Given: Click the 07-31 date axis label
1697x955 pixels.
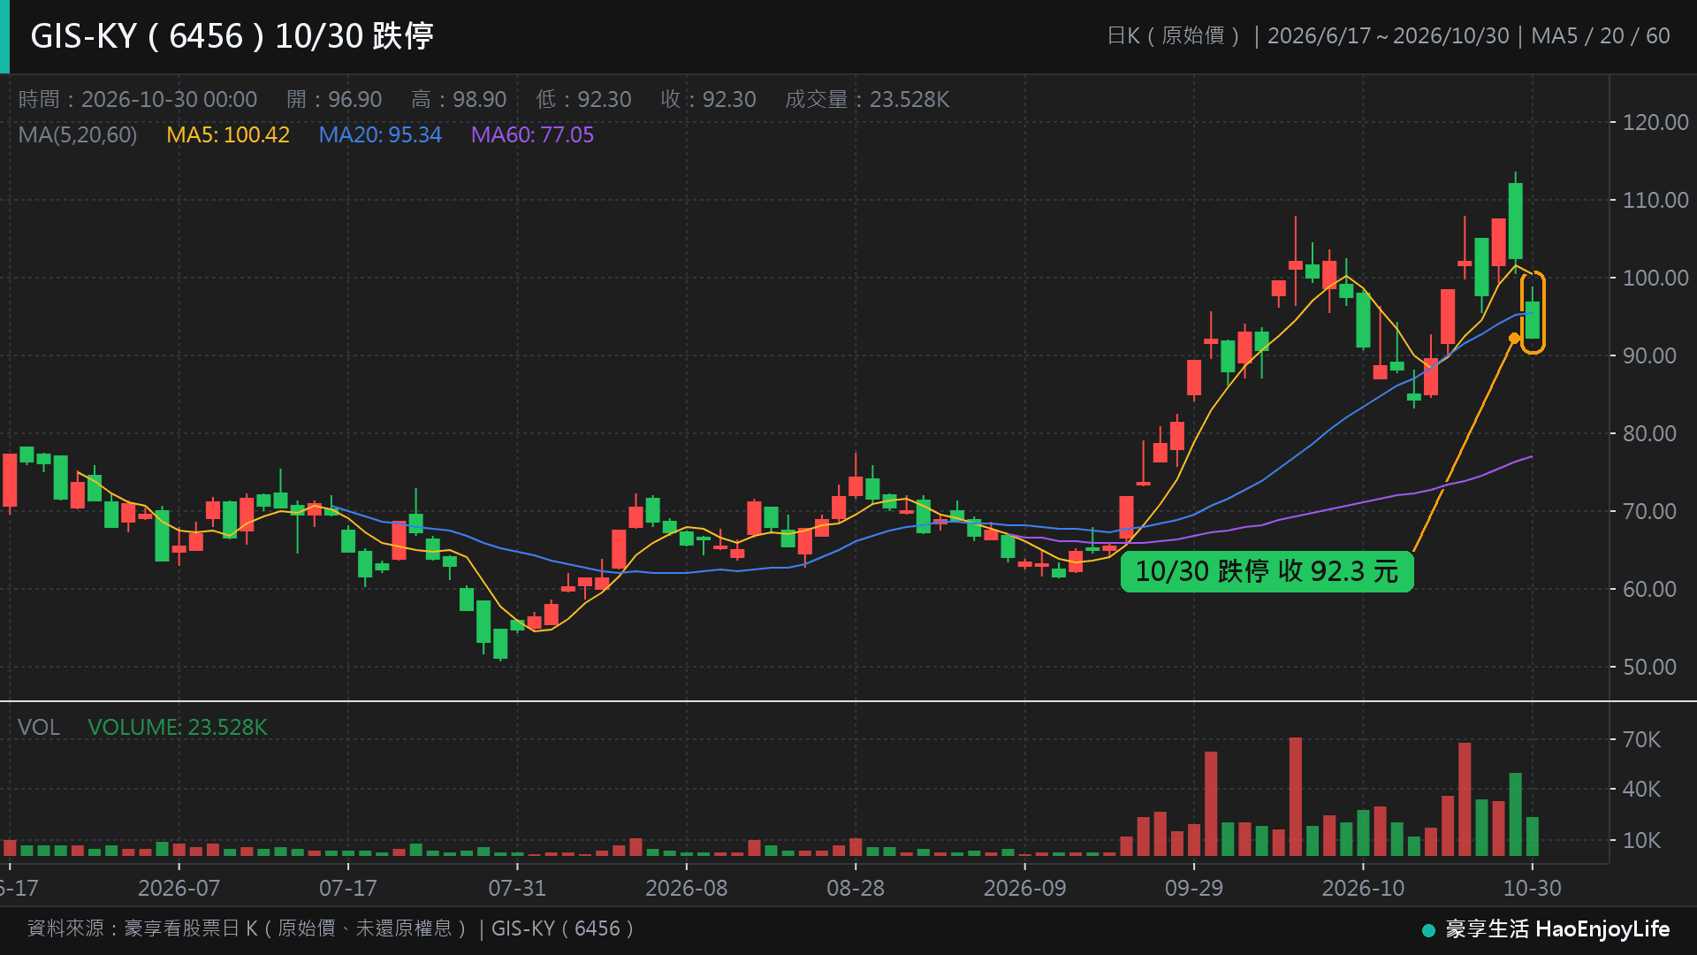Looking at the screenshot, I should coord(517,888).
